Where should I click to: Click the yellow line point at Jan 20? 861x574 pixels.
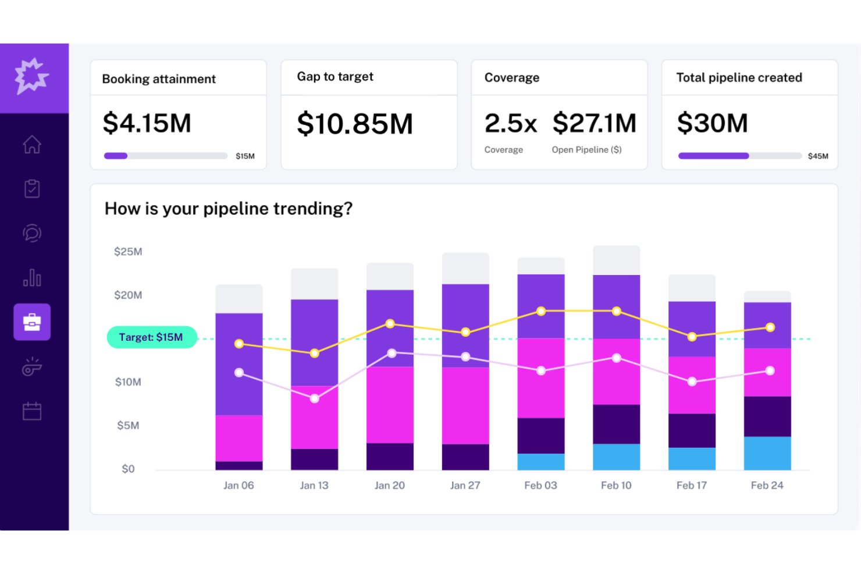(x=390, y=323)
